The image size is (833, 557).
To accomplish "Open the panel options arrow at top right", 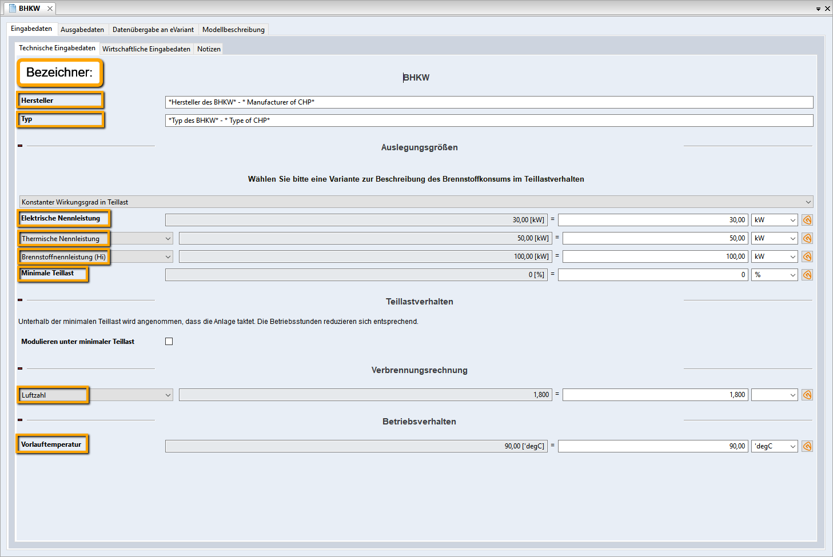I will (818, 9).
